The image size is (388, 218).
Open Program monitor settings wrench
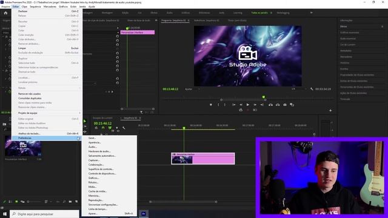[x=312, y=89]
